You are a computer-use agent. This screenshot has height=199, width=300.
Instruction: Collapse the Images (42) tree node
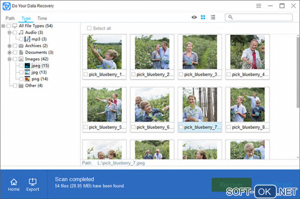pyautogui.click(x=10, y=59)
